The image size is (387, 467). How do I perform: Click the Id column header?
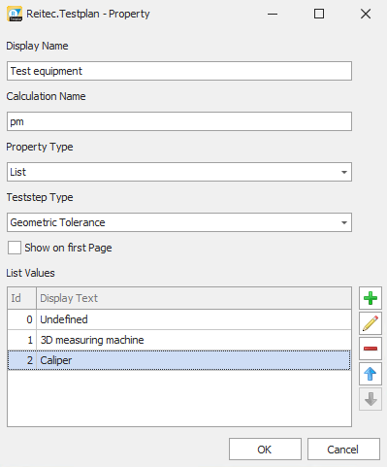point(21,298)
